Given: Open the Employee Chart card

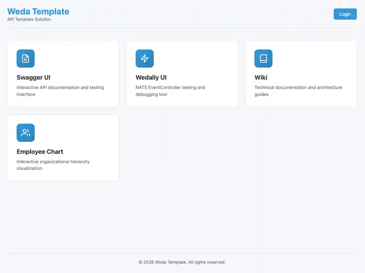Looking at the screenshot, I should coord(63,147).
